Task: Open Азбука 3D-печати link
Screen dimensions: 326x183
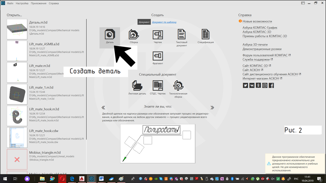Action: pyautogui.click(x=255, y=44)
